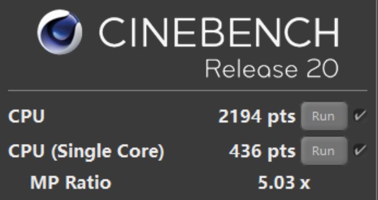Image resolution: width=378 pixels, height=200 pixels.
Task: Click the MP Ratio label
Action: (71, 183)
